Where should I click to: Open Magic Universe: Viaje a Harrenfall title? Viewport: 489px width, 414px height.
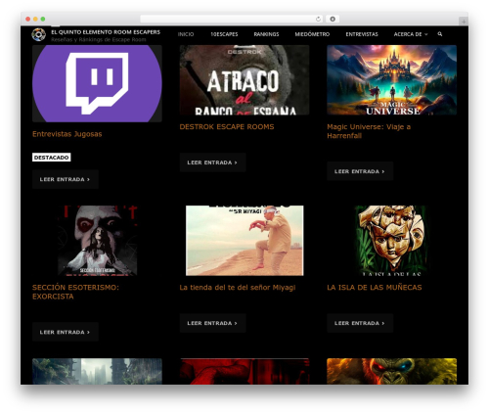(x=369, y=131)
